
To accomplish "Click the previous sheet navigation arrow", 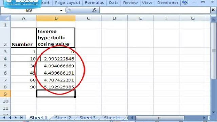I will (x=10, y=118).
